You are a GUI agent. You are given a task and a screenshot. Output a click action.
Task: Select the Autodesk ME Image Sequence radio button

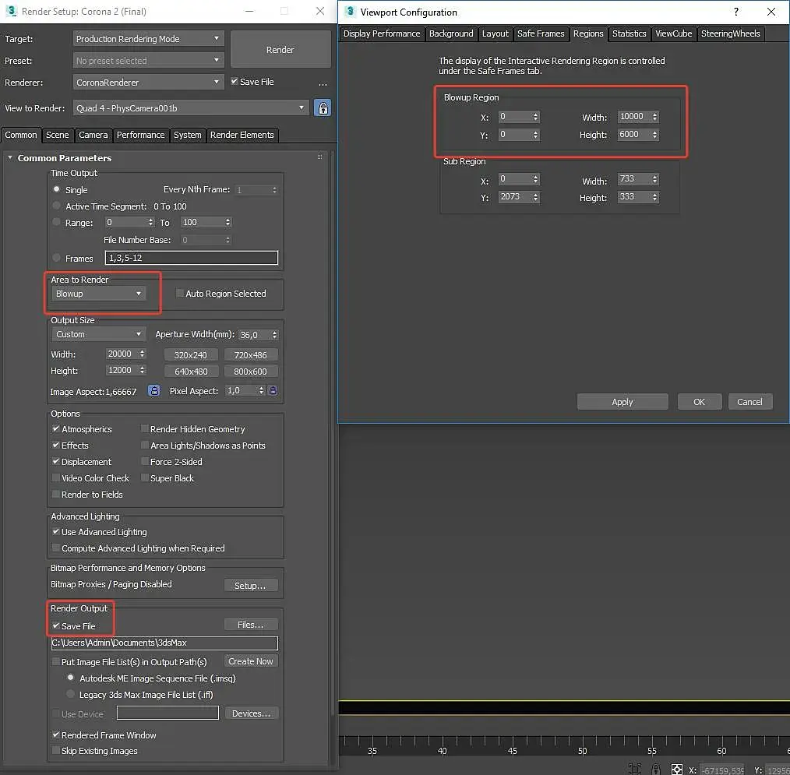[71, 678]
